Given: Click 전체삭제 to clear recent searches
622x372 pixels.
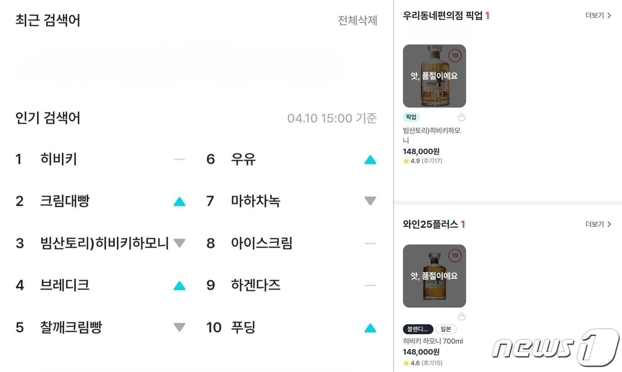Looking at the screenshot, I should coord(358,21).
